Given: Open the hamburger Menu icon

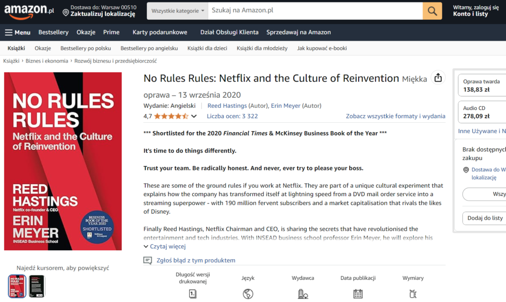Looking at the screenshot, I should coord(9,33).
